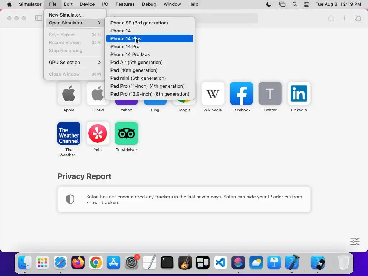Select iPhone SE (3rd generation) simulator
The image size is (368, 276).
[149, 23]
